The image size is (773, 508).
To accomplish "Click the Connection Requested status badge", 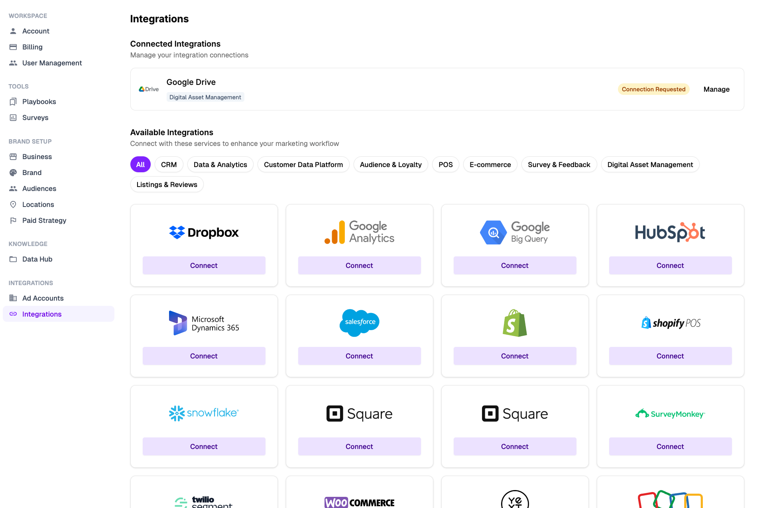I will click(x=653, y=89).
